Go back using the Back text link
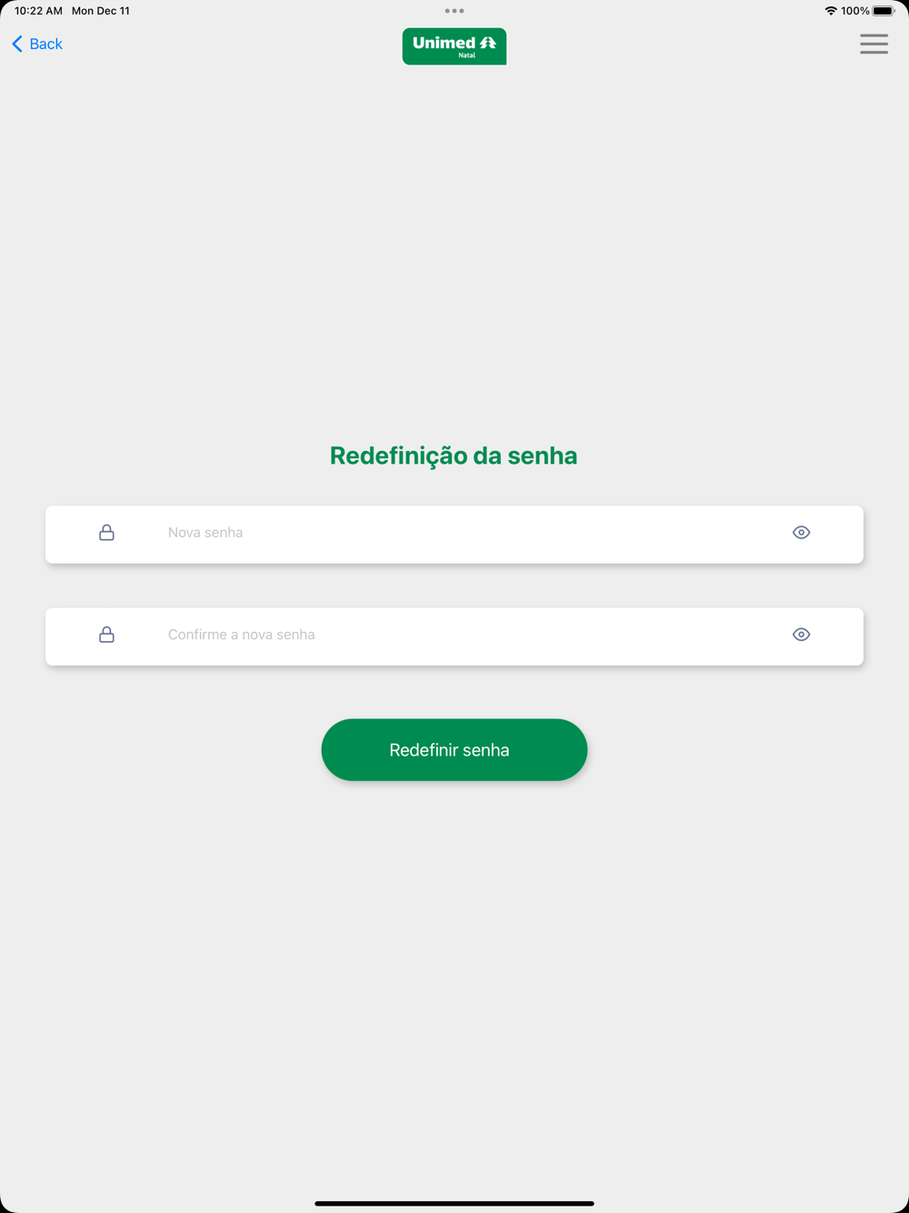Viewport: 909px width, 1213px height. pos(45,44)
